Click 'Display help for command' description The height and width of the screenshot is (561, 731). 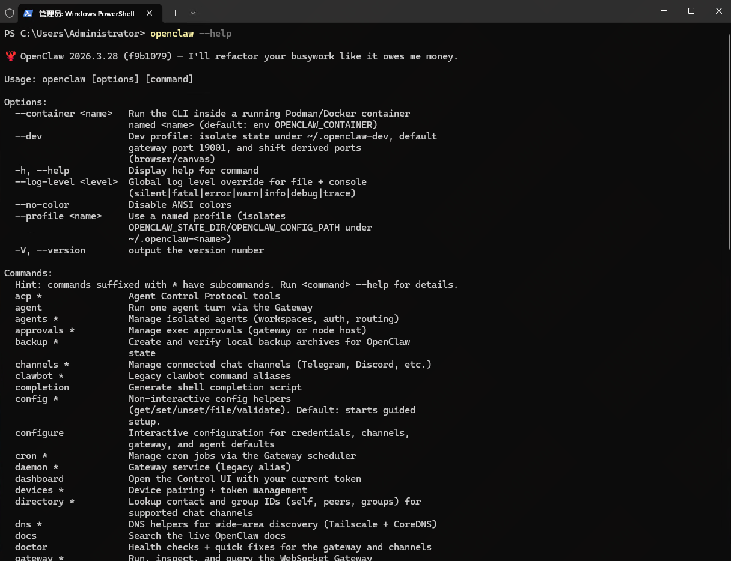[x=194, y=171]
